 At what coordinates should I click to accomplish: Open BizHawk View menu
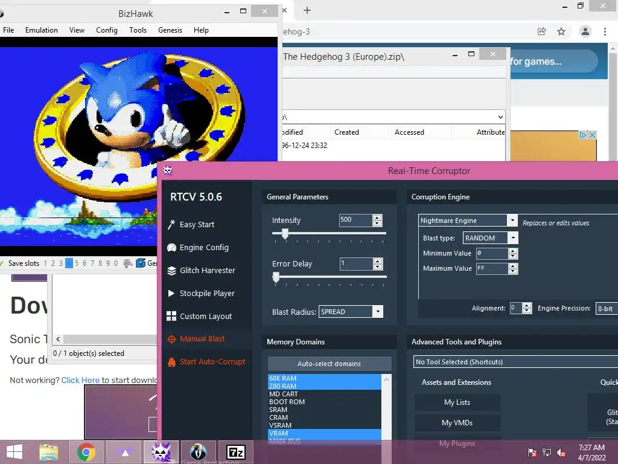click(x=77, y=30)
